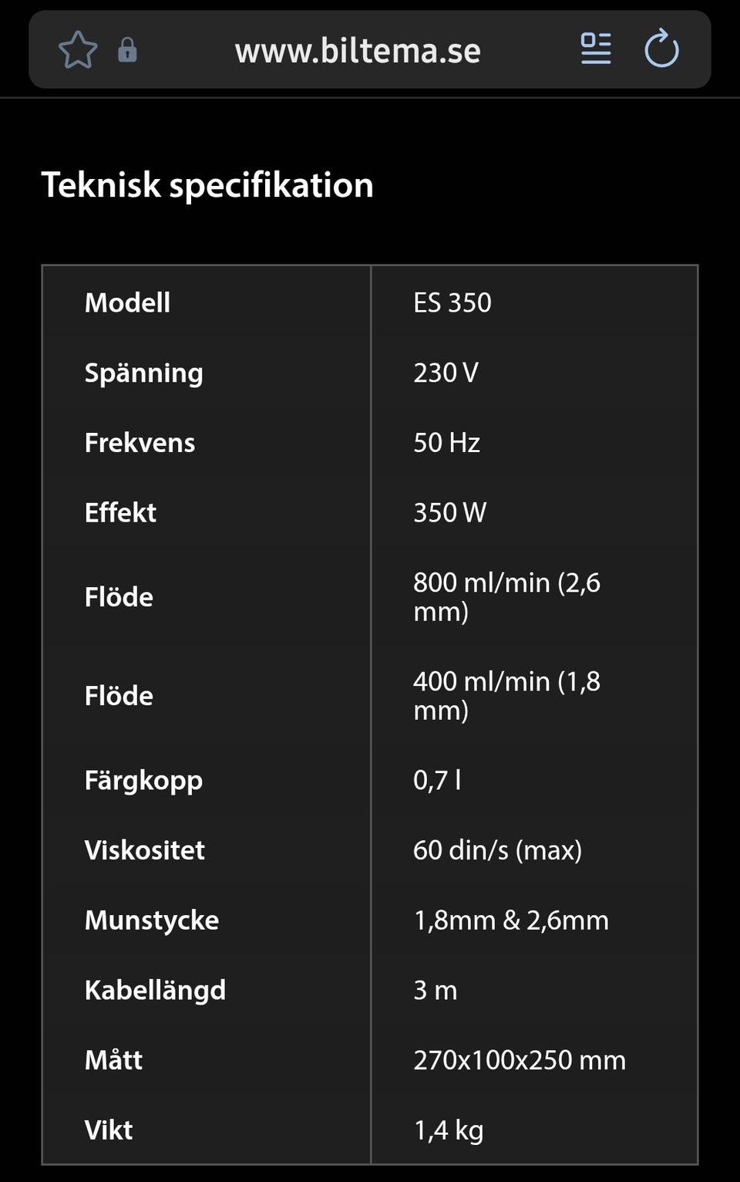Click the Modell row label
The image size is (740, 1182).
pos(127,302)
